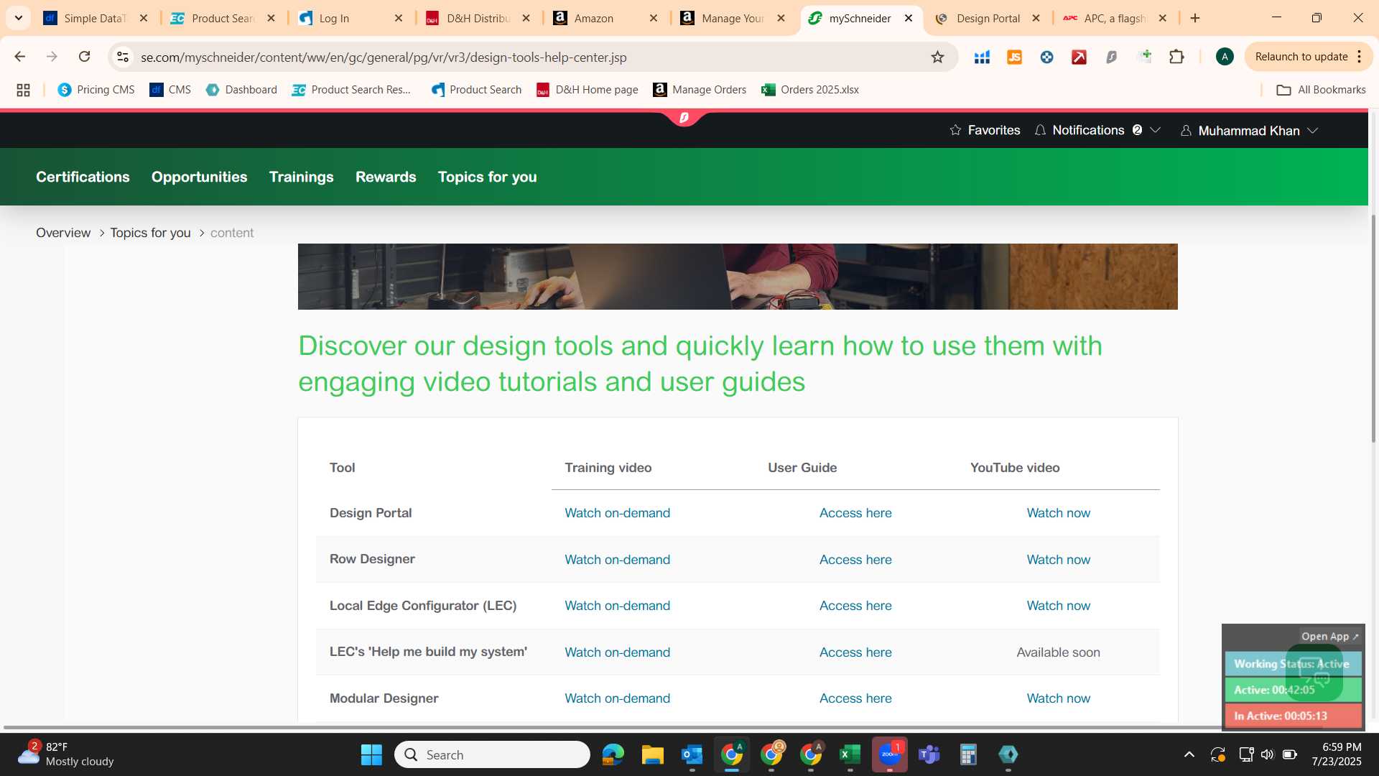Switch to the APC, a flagsh tab
This screenshot has height=776, width=1379.
[x=1114, y=18]
